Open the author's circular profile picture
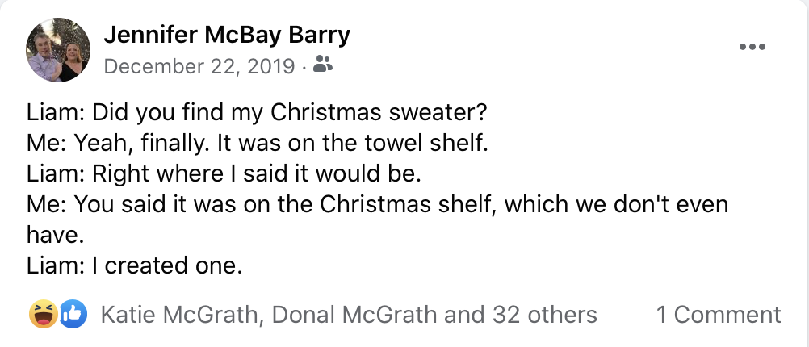 point(57,50)
